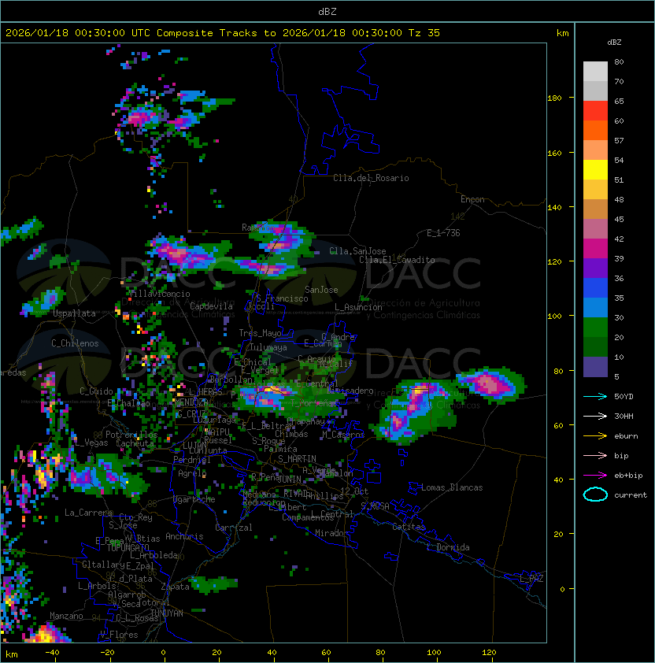655x663 pixels.
Task: Click the 'Clla.SanJose' map label
Action: coord(357,251)
